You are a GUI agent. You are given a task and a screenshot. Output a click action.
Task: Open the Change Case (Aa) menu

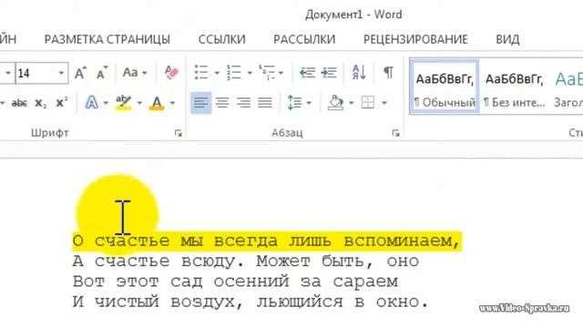pos(134,73)
